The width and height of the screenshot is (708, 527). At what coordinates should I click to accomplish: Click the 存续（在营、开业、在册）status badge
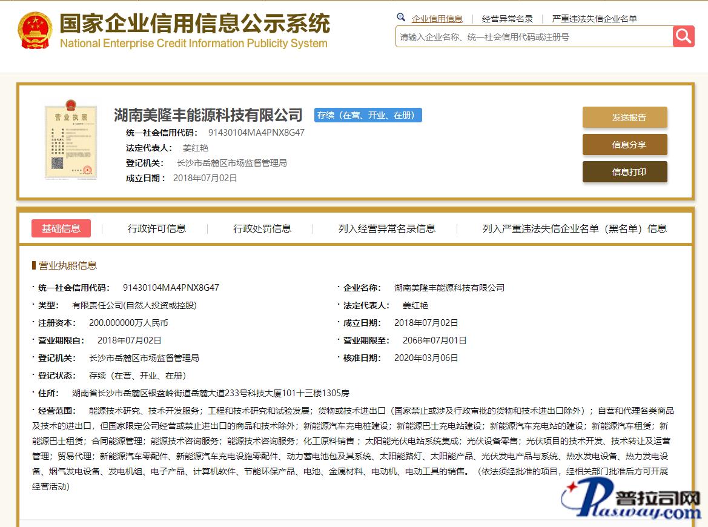(x=368, y=115)
